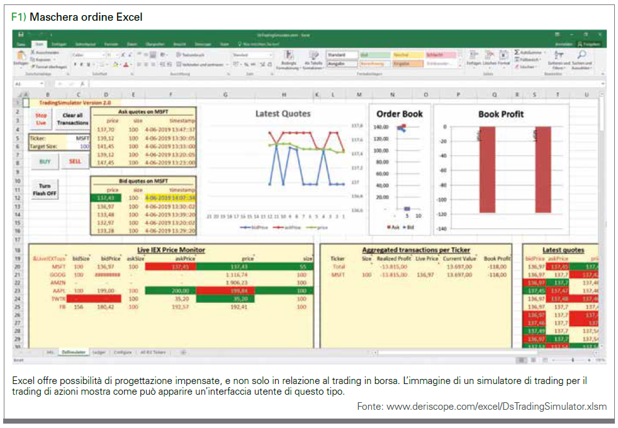Open Bedingte Formatierung conditional formatting

click(x=289, y=60)
